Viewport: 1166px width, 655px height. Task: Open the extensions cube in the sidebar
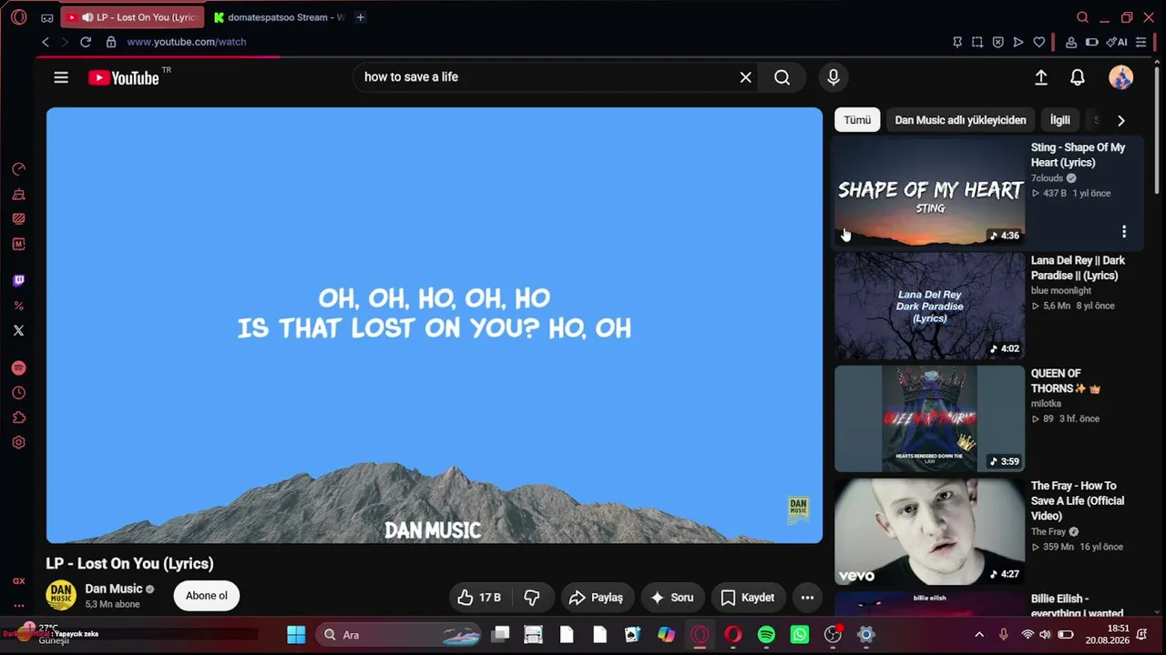tap(18, 418)
